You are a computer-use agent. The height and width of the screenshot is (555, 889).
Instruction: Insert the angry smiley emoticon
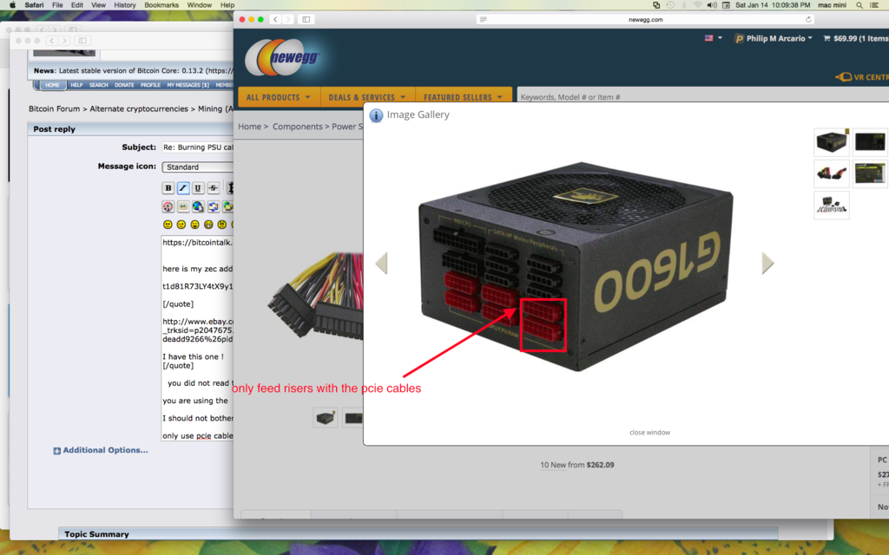click(222, 225)
